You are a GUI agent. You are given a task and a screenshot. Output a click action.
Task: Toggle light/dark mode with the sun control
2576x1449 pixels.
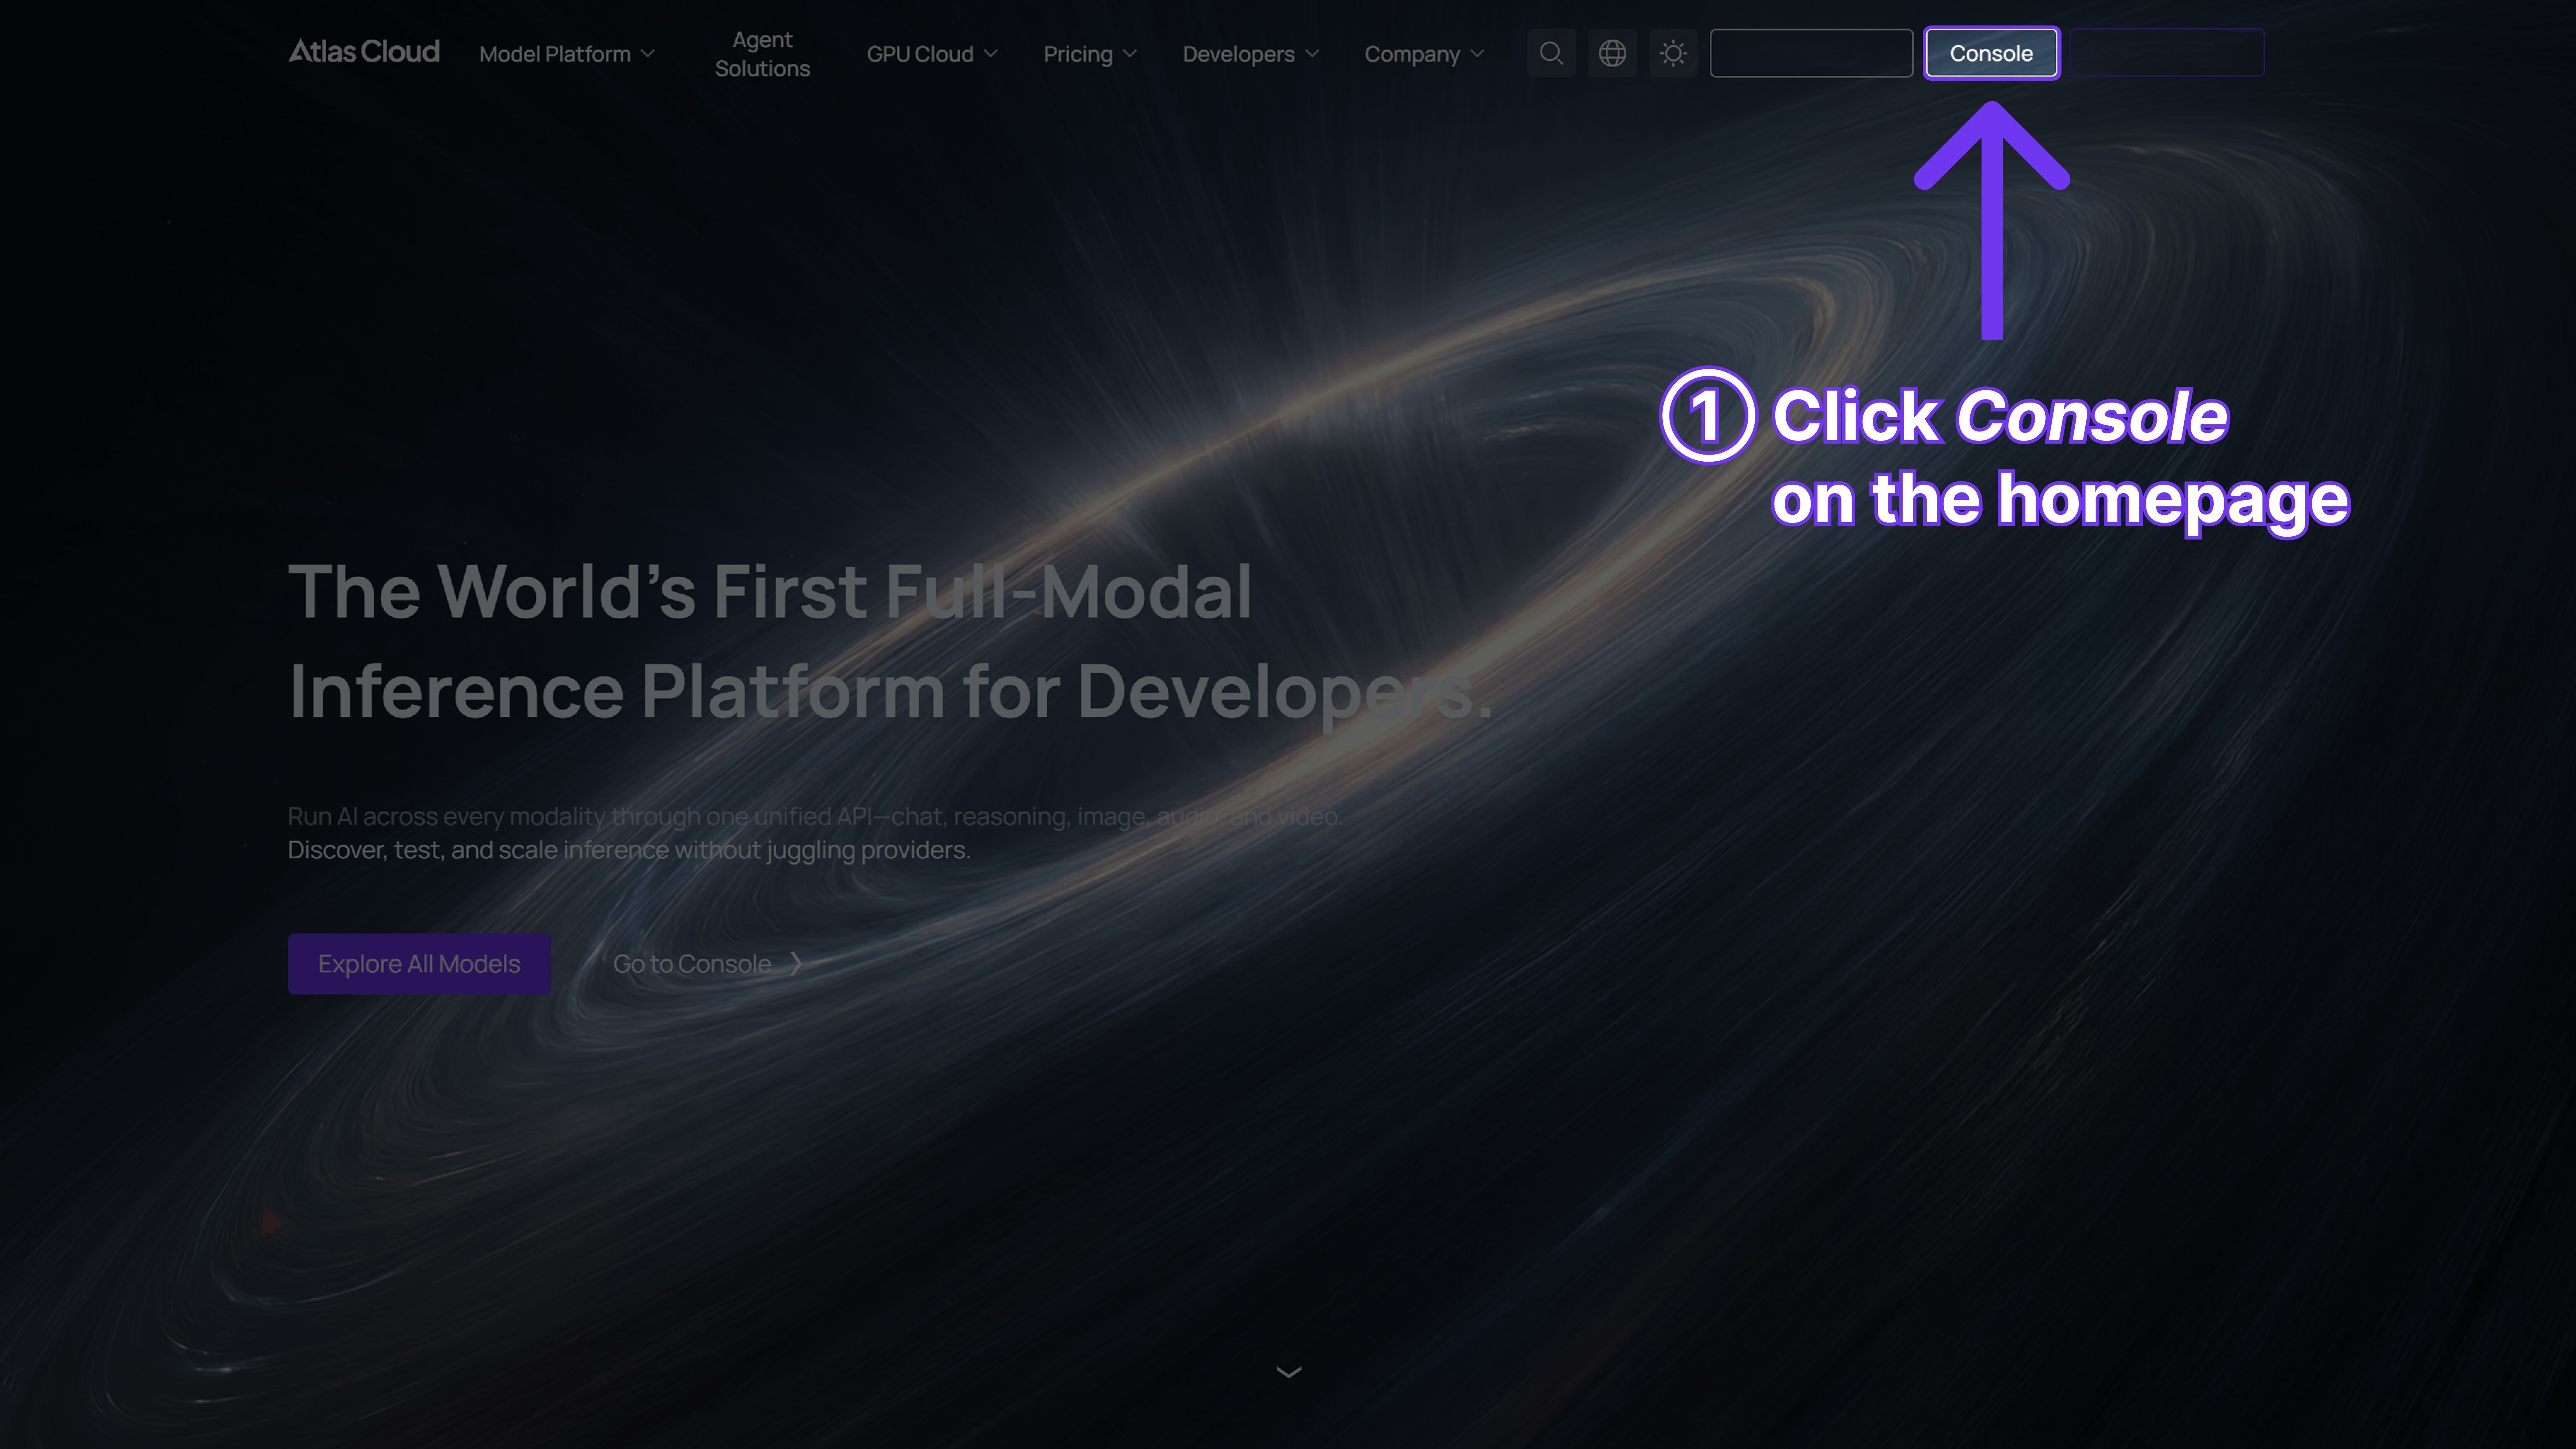(1673, 53)
